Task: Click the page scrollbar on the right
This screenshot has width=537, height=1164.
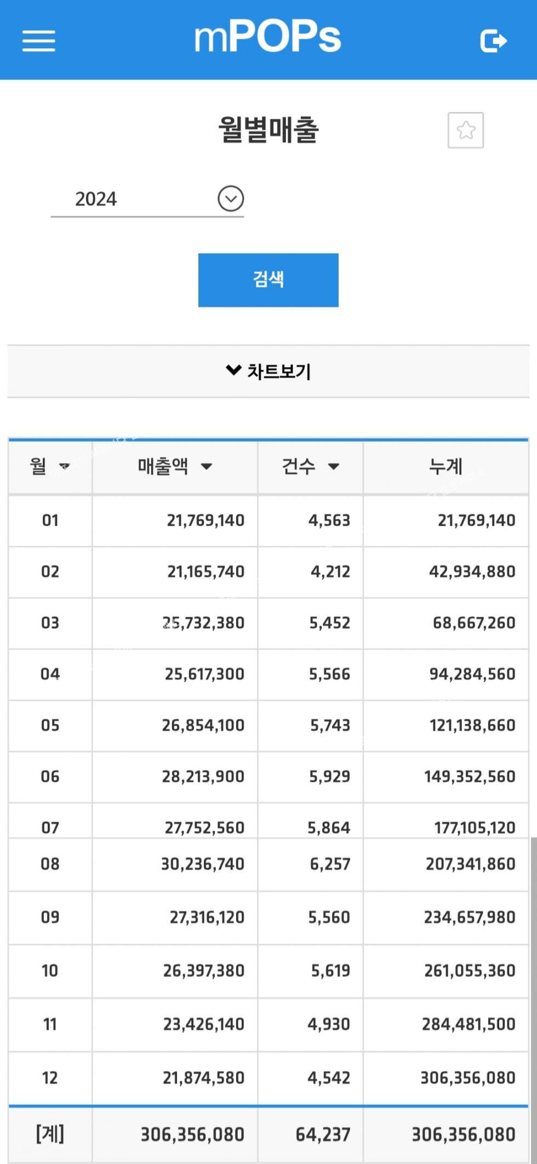Action: (x=533, y=987)
